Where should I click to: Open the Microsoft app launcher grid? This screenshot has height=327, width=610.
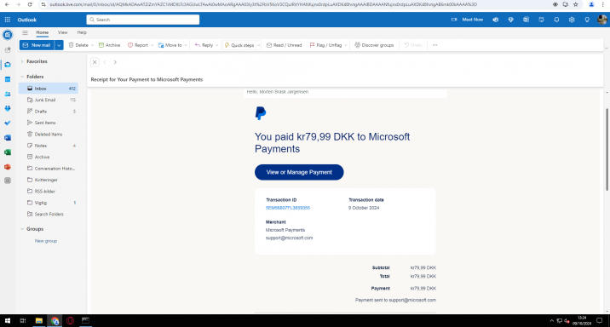click(x=8, y=20)
